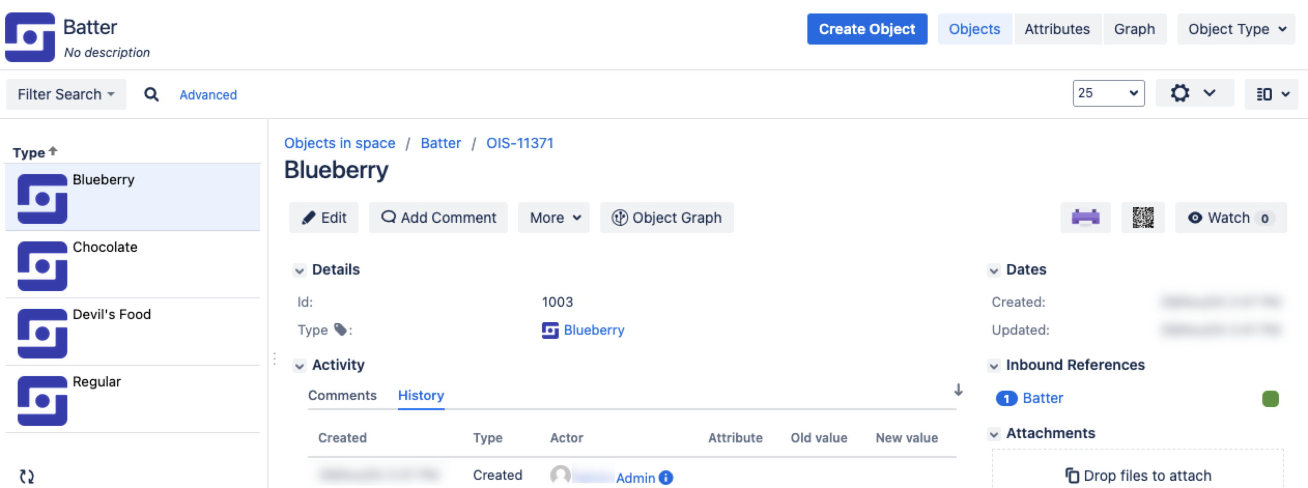The height and width of the screenshot is (488, 1308).
Task: Click the Chocolate object icon in list
Action: click(42, 266)
